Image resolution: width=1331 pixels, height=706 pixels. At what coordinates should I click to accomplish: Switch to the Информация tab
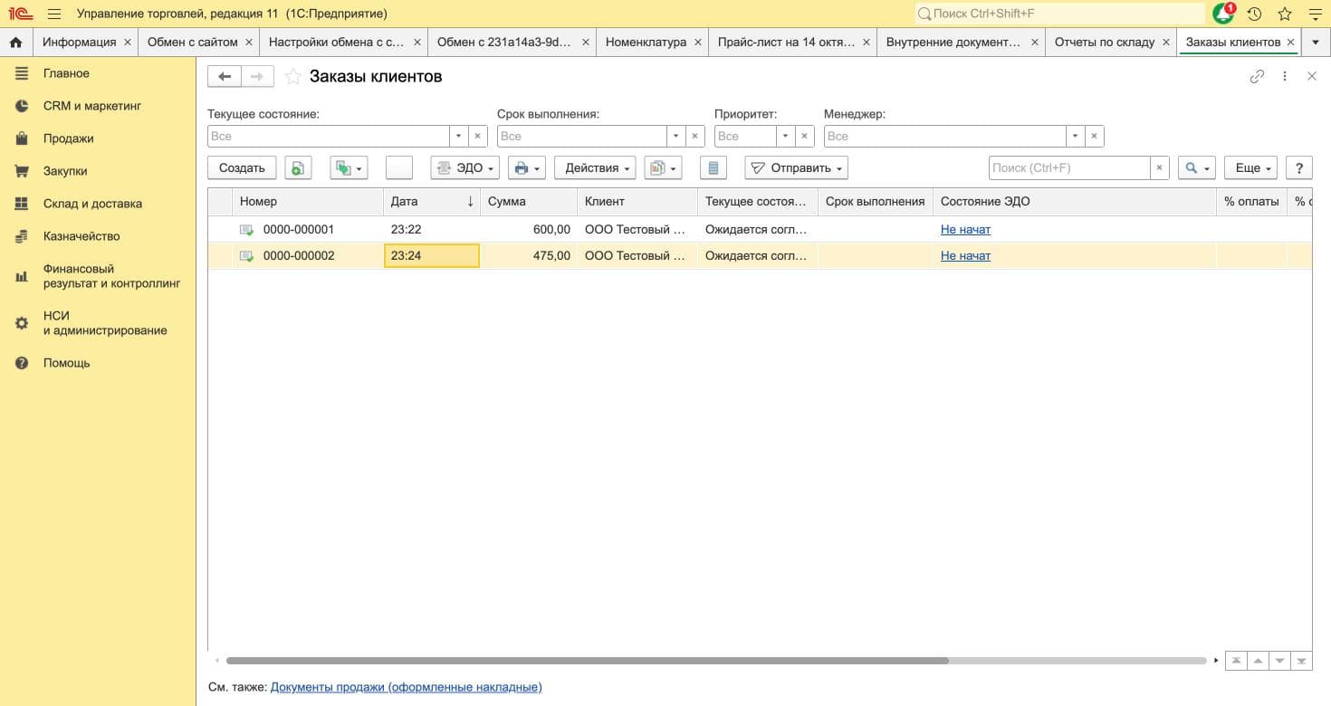tap(79, 42)
